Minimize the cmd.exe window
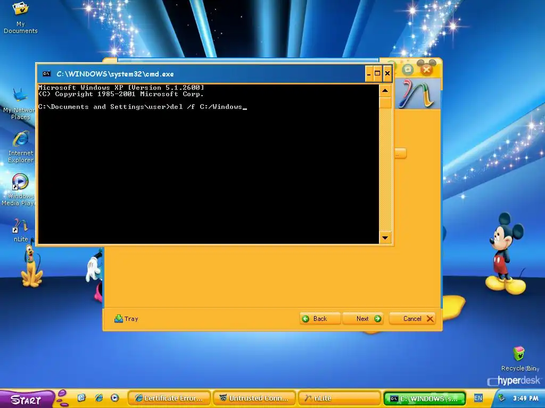545x408 pixels. click(369, 73)
